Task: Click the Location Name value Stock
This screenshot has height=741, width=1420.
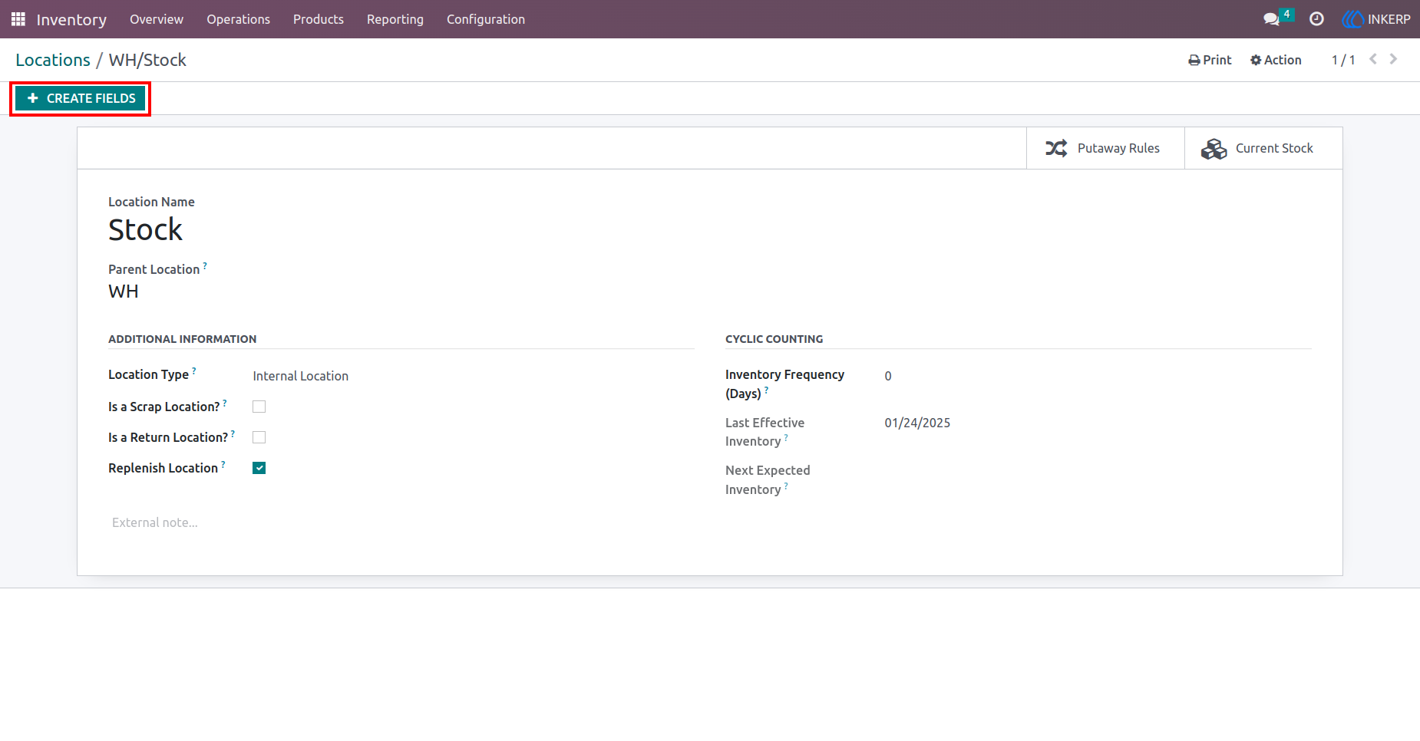Action: 145,229
